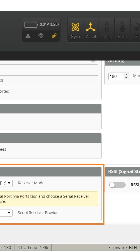This screenshot has height=251, width=140.
Task: Click the yellow link status icon
Action: [54, 36]
